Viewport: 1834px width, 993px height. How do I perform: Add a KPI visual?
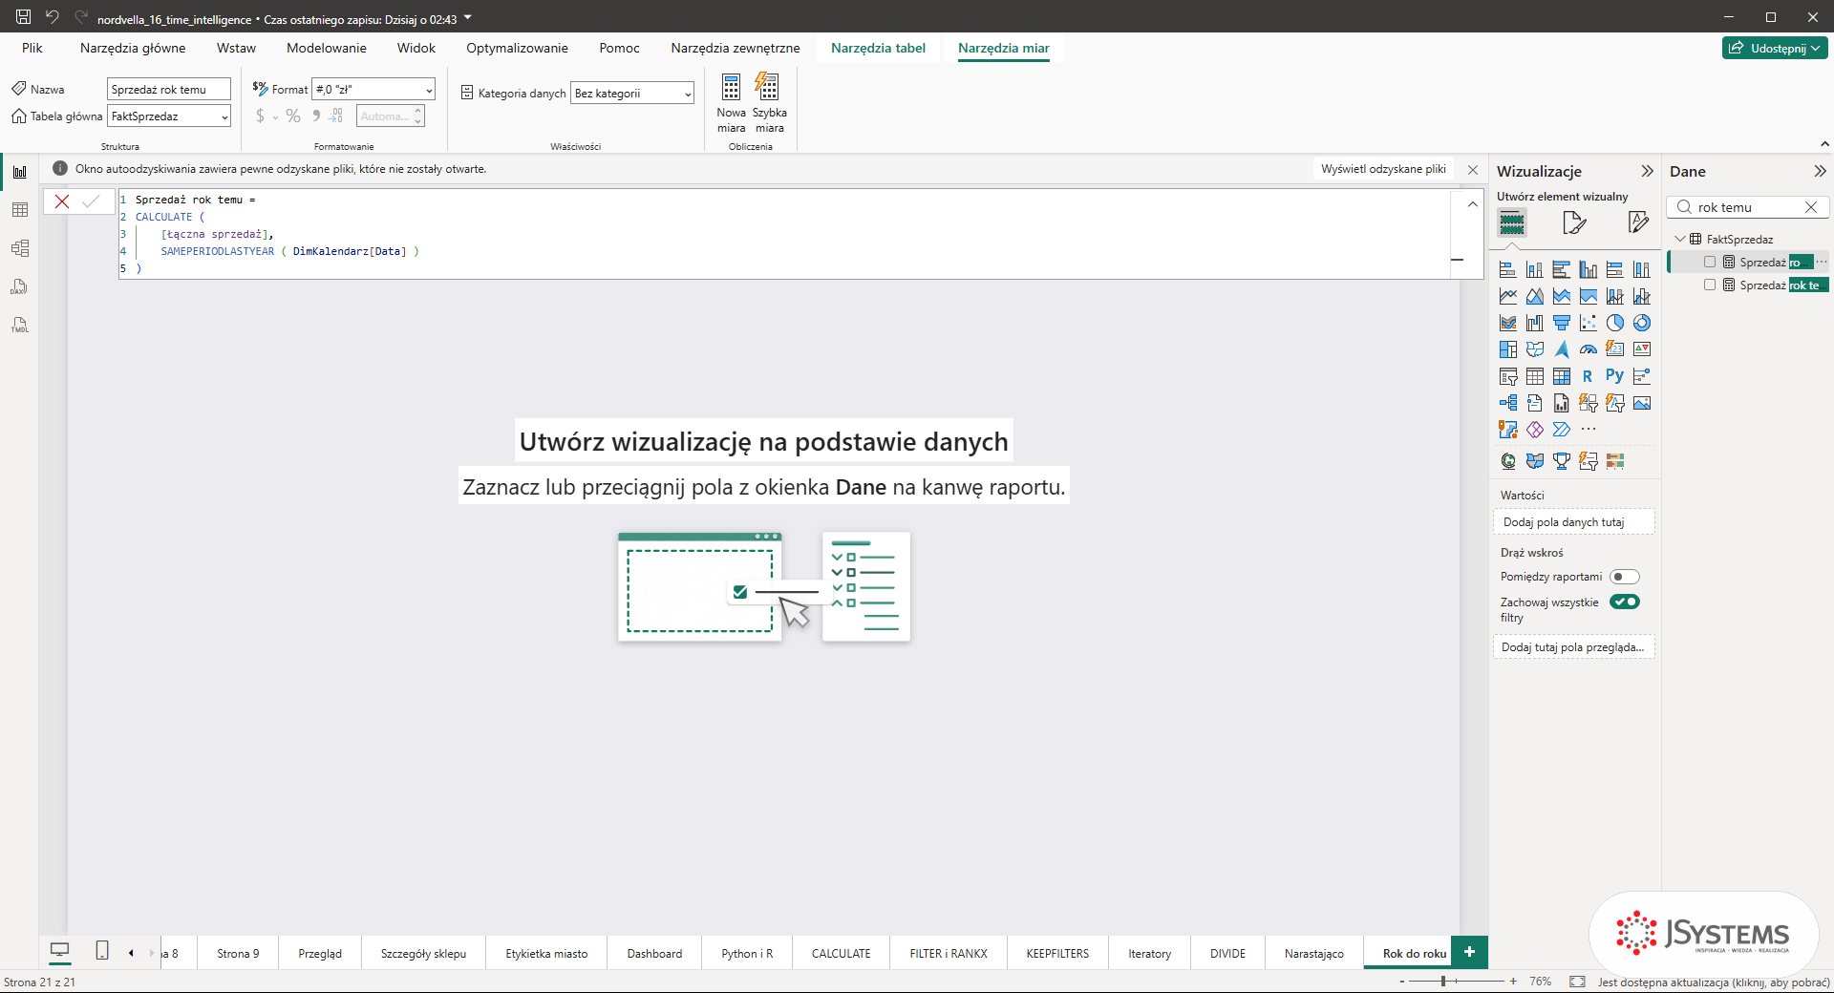(1642, 349)
